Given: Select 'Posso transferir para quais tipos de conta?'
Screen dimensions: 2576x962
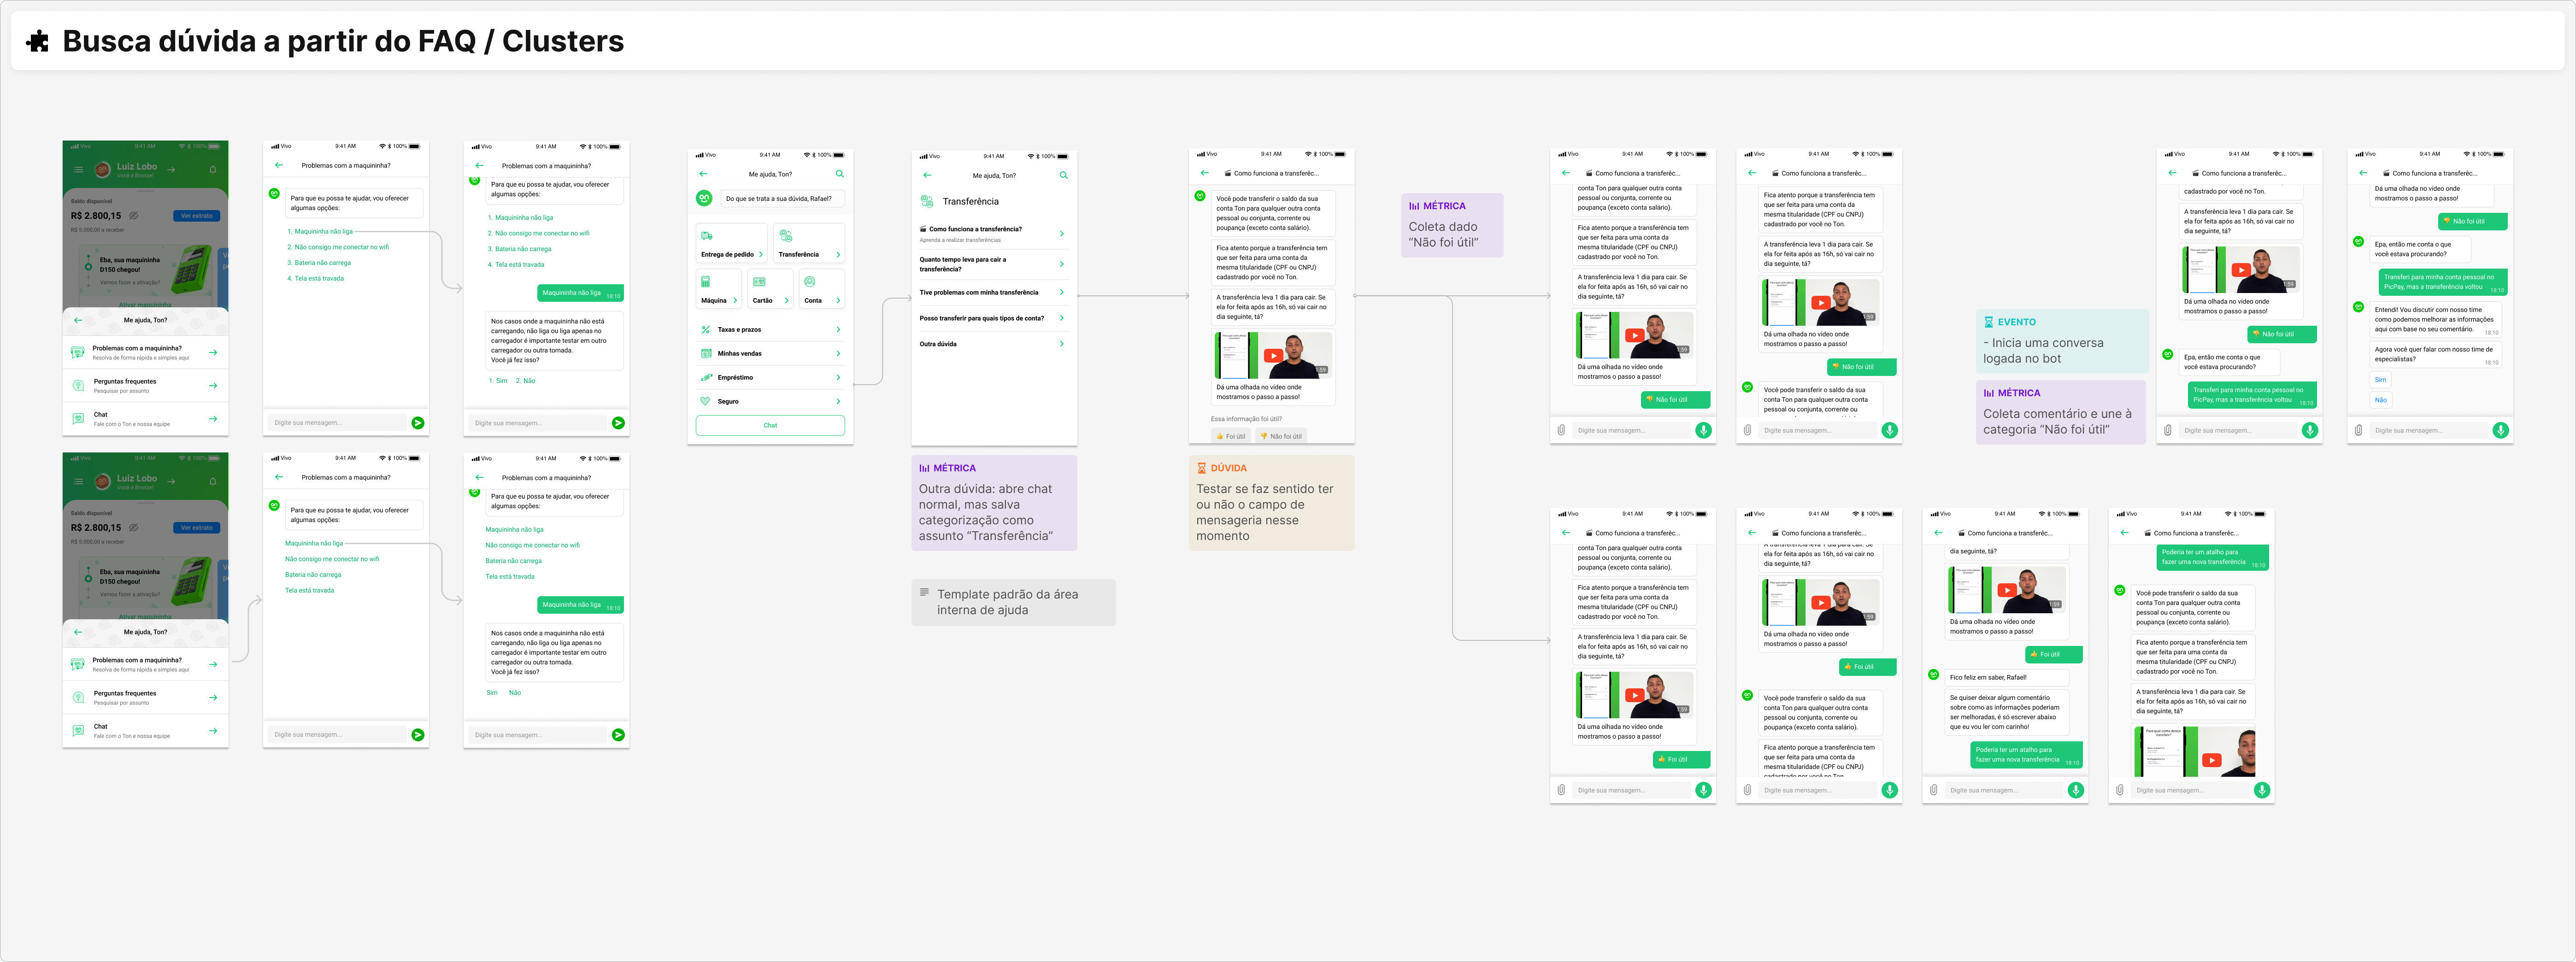Looking at the screenshot, I should (994, 318).
